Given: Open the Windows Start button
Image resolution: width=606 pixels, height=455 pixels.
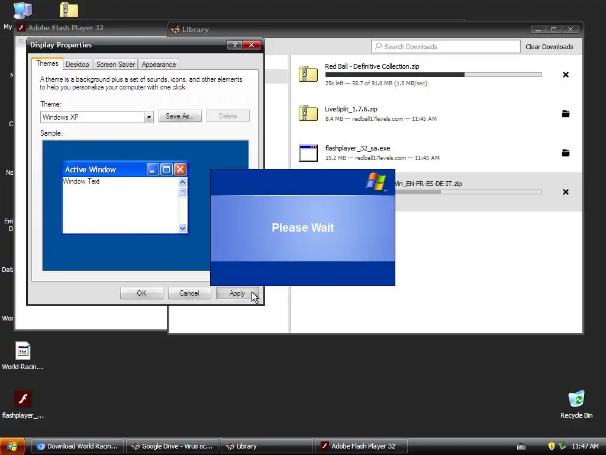Looking at the screenshot, I should coord(12,446).
